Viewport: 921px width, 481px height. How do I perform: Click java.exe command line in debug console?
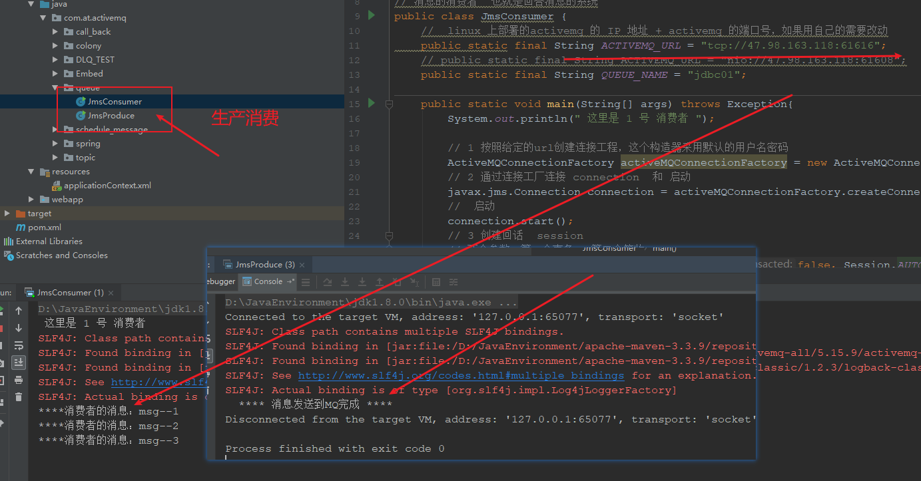(371, 303)
